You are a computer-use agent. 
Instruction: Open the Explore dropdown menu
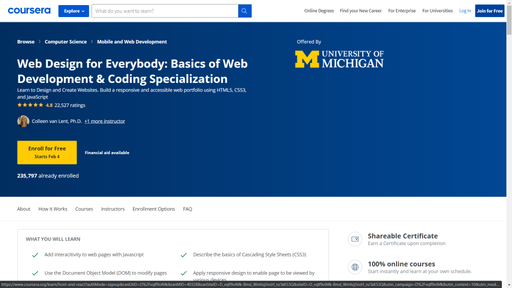(73, 10)
